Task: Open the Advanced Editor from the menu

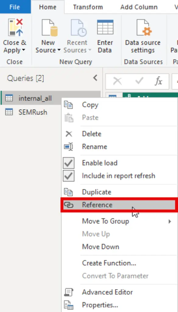Action: coord(107,292)
